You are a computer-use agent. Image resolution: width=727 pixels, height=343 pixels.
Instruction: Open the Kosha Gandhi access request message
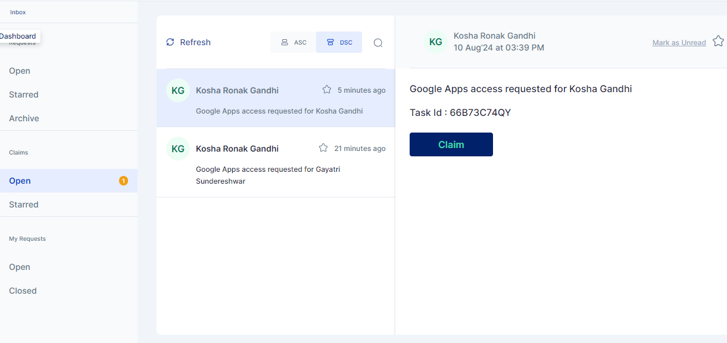point(279,111)
